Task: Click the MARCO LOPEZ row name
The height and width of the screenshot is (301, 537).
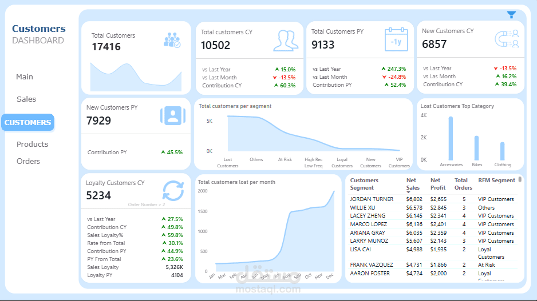Action: [x=369, y=224]
